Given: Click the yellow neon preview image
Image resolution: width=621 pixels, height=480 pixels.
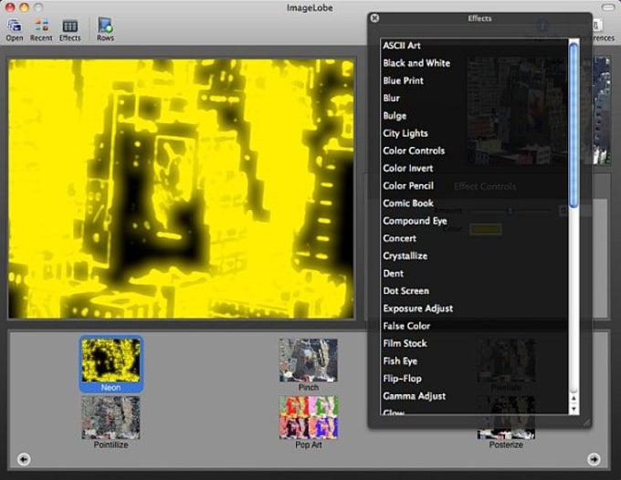Looking at the screenshot, I should click(x=182, y=189).
